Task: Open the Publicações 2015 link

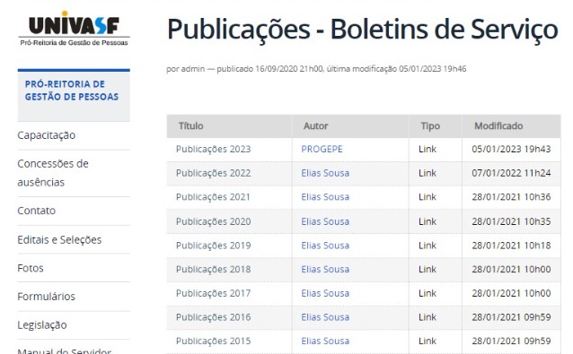Action: coord(213,341)
